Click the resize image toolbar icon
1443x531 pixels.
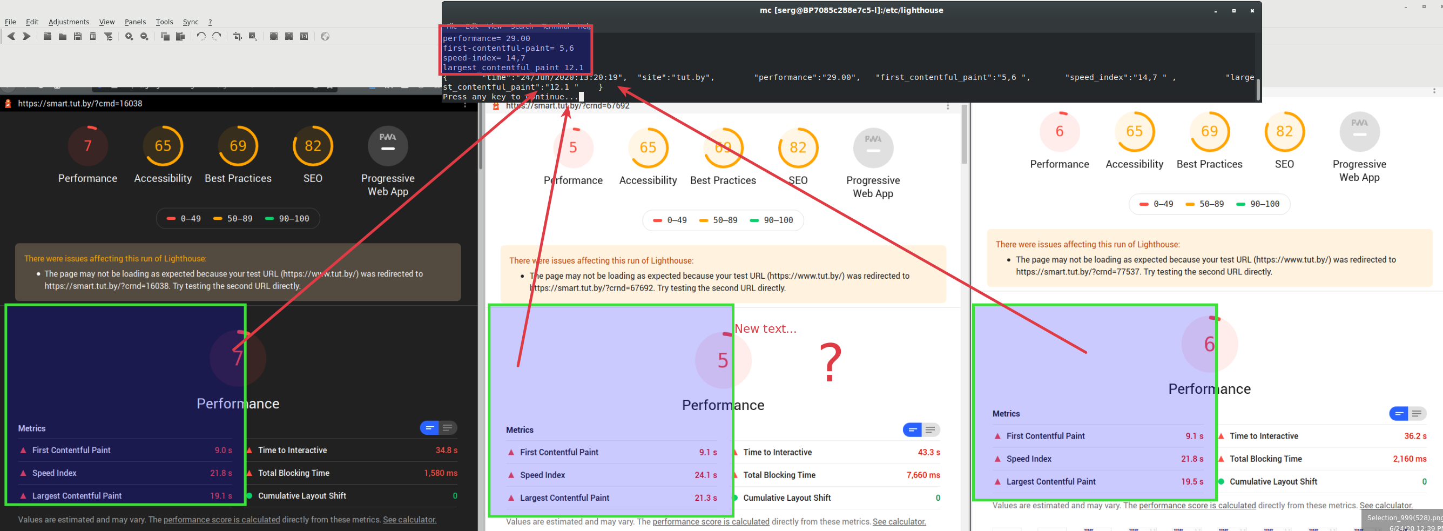tap(253, 36)
